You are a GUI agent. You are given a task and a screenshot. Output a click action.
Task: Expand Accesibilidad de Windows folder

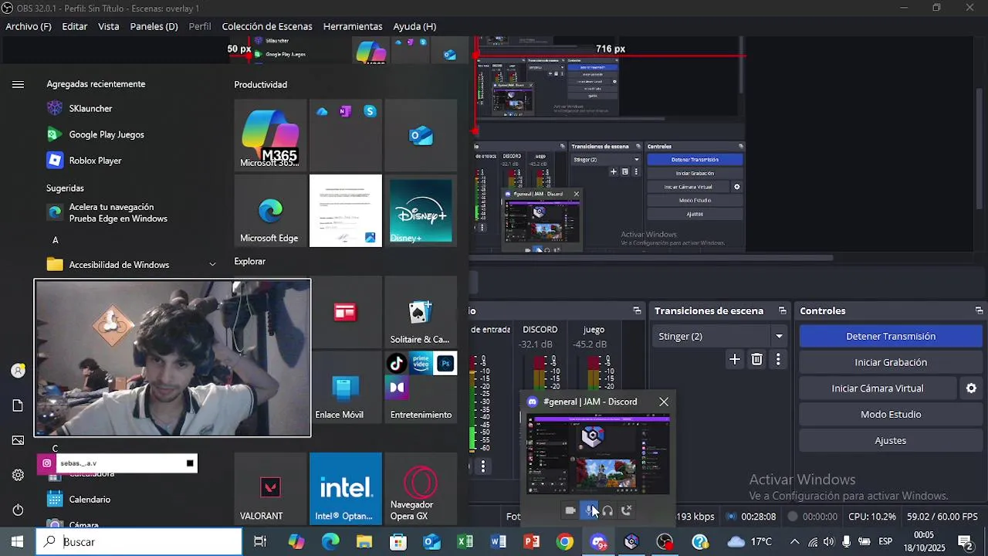click(131, 265)
